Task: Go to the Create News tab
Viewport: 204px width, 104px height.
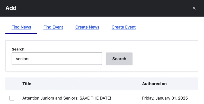Action: [87, 27]
